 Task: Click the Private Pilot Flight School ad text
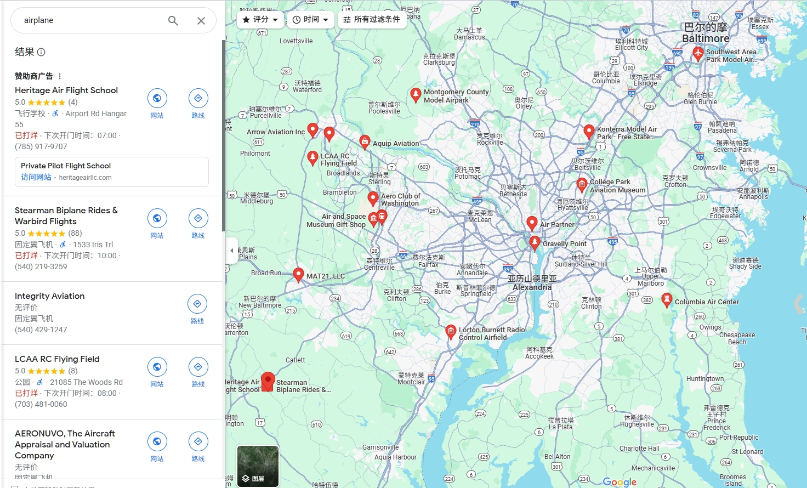[66, 166]
